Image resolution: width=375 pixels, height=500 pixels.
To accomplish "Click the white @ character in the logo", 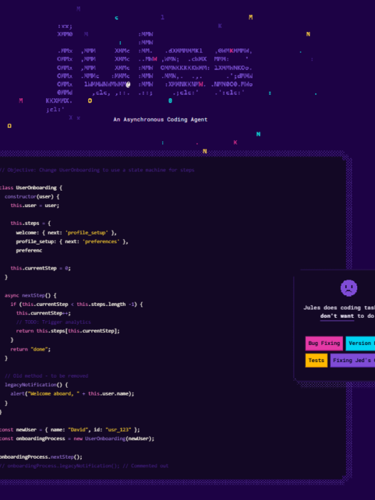I will pyautogui.click(x=128, y=85).
